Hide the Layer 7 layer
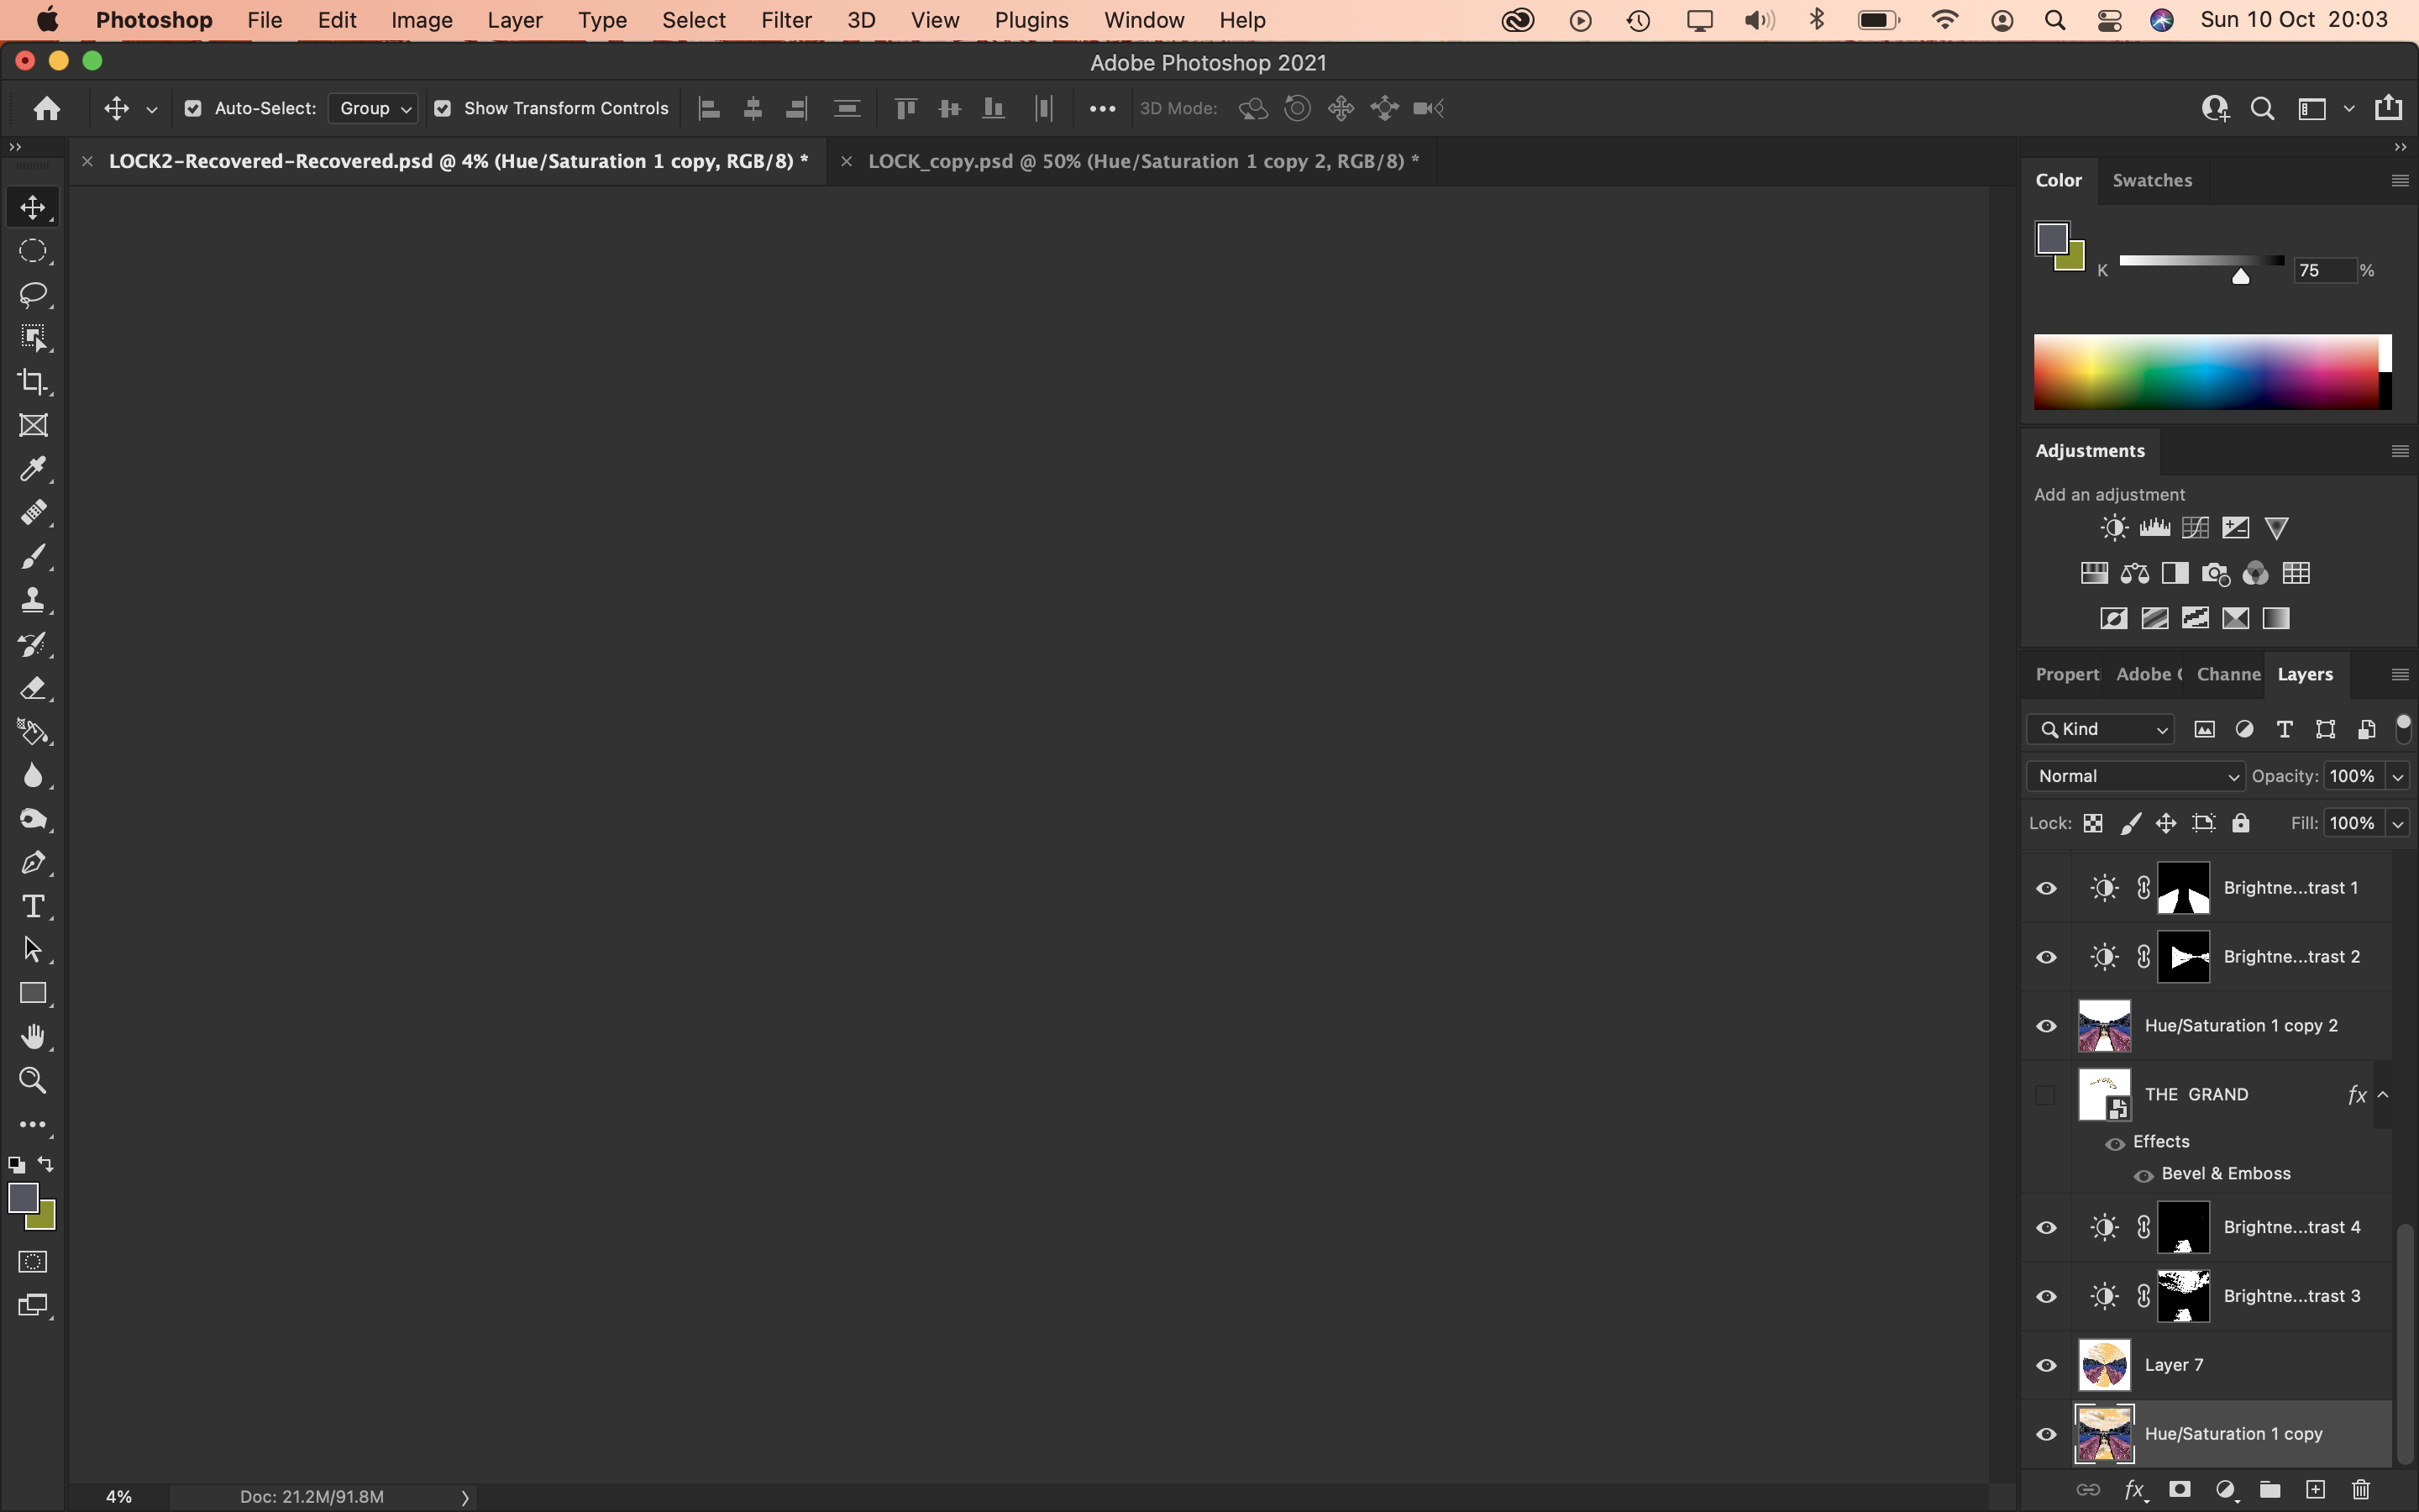 point(2045,1364)
